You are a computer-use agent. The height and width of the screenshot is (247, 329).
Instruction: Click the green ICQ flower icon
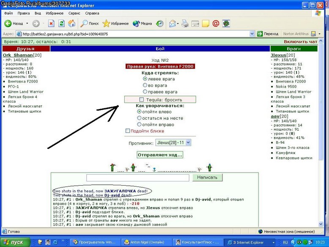click(x=226, y=24)
